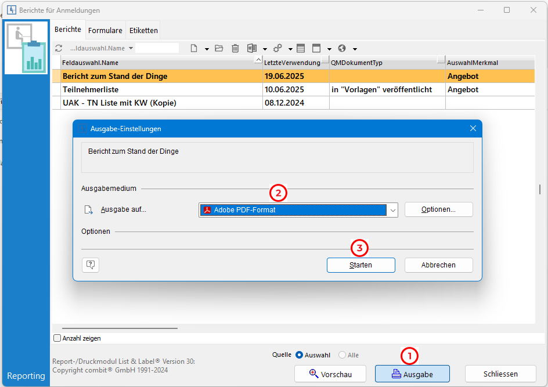Click the gears settings icon
548x387 pixels.
point(277,49)
